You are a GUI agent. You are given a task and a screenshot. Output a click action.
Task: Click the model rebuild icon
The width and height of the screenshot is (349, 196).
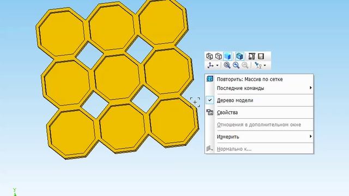pos(251,56)
